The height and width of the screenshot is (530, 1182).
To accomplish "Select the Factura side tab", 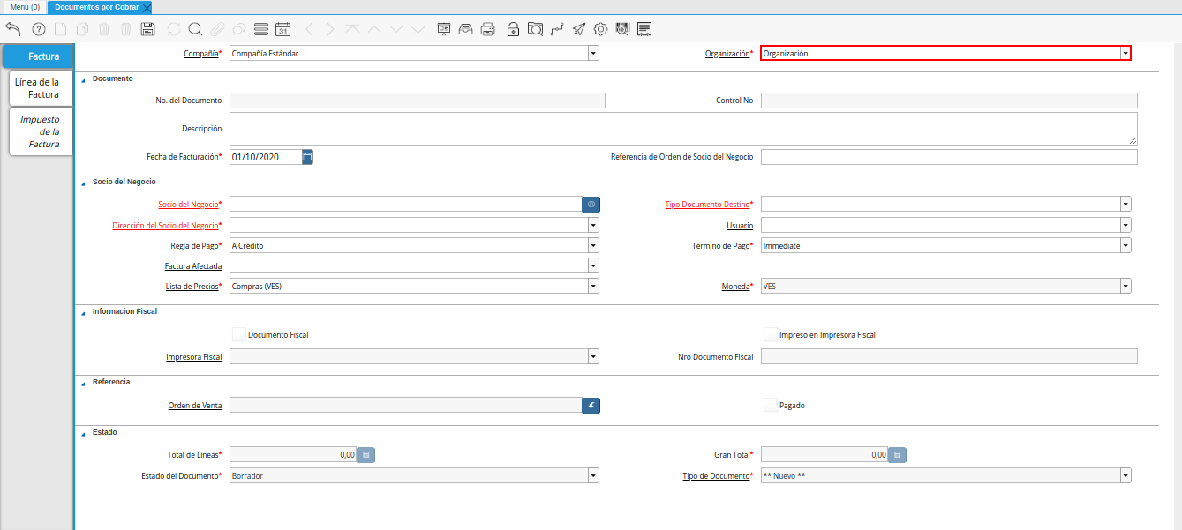I will pyautogui.click(x=37, y=56).
